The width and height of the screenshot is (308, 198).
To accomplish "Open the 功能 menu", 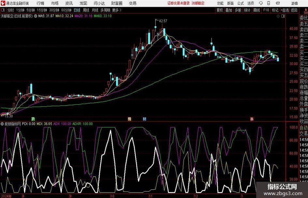I will click(x=220, y=3).
